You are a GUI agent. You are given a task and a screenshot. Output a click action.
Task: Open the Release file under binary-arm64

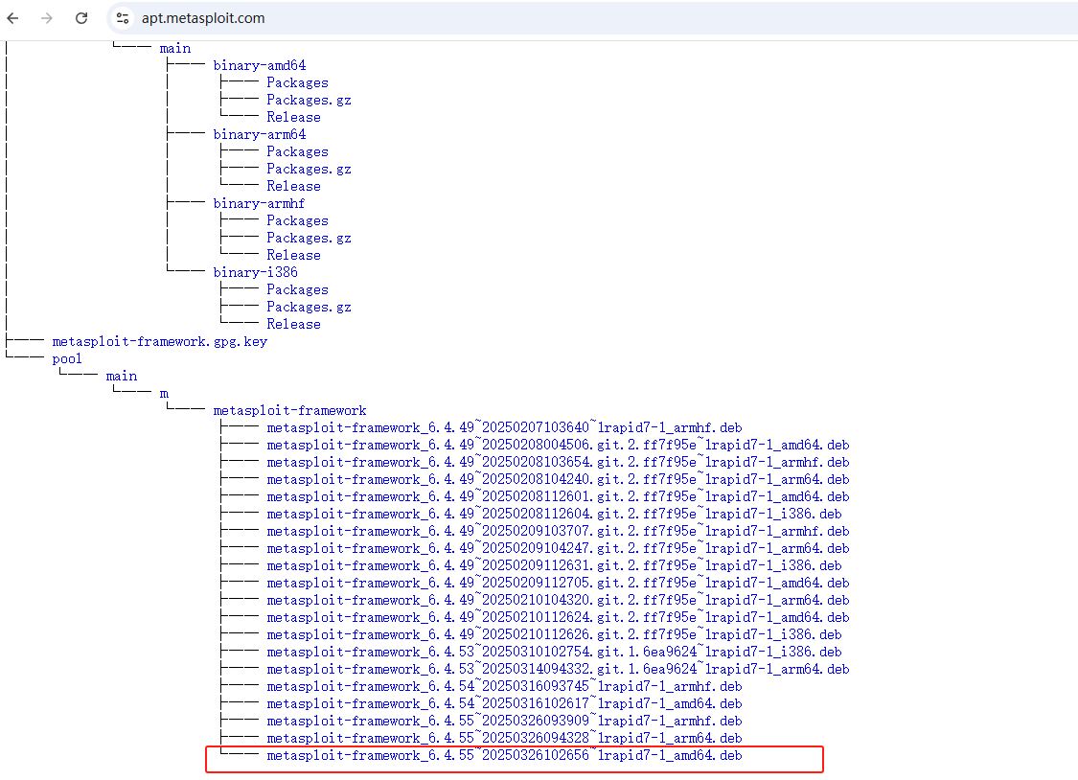[x=293, y=186]
